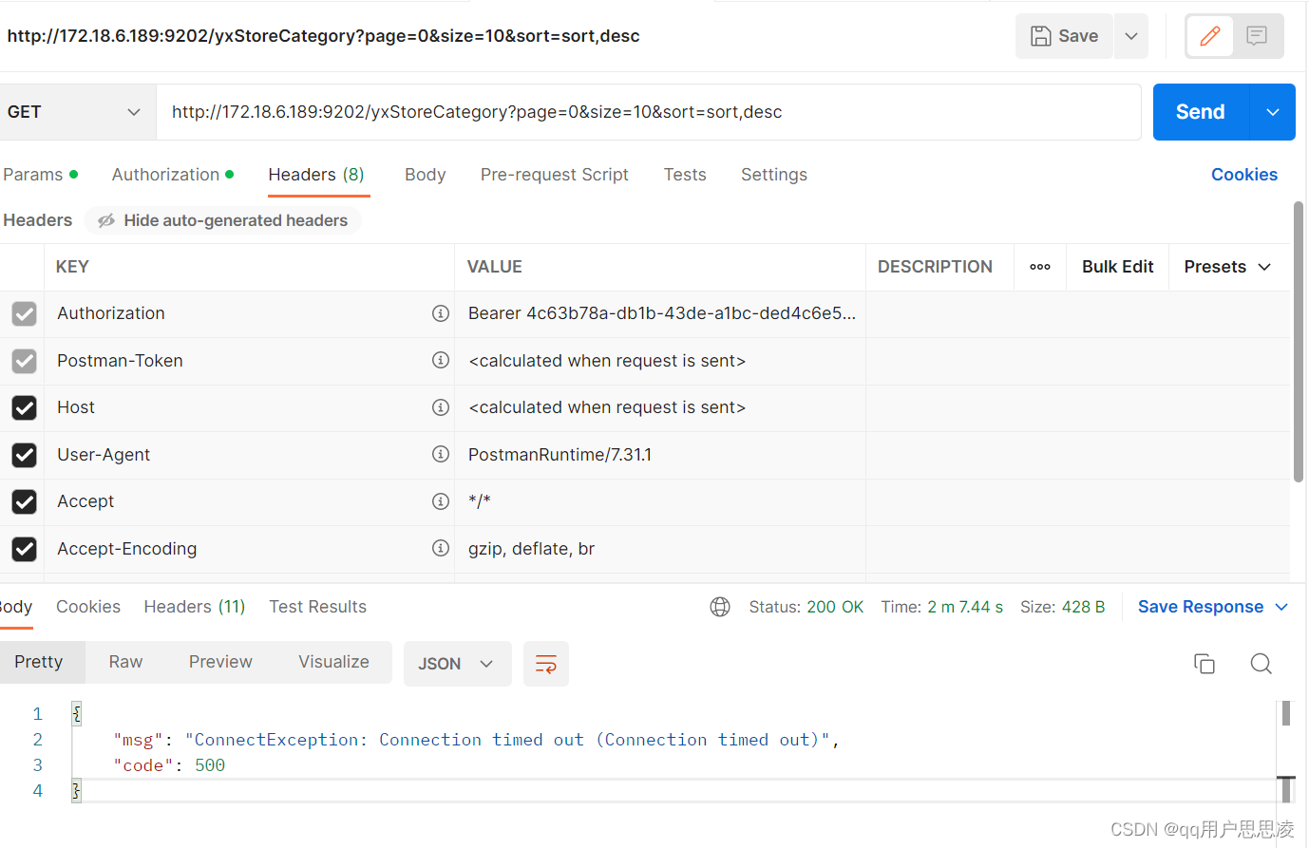
Task: Copy response body with copy icon
Action: pos(1205,664)
